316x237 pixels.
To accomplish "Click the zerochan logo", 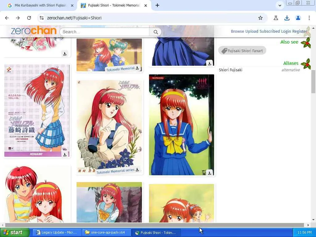I will pos(34,31).
